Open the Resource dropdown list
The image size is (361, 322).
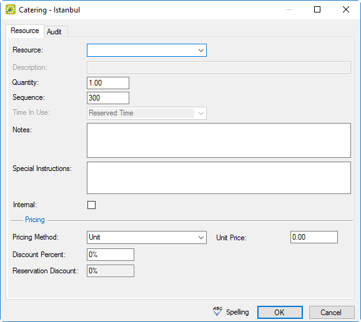pos(200,50)
